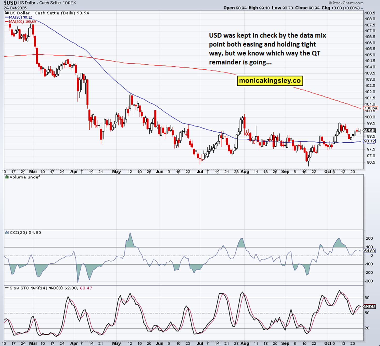380x346 pixels.
Task: Click the candlestick icon before US Dollar legend
Action: (7, 13)
